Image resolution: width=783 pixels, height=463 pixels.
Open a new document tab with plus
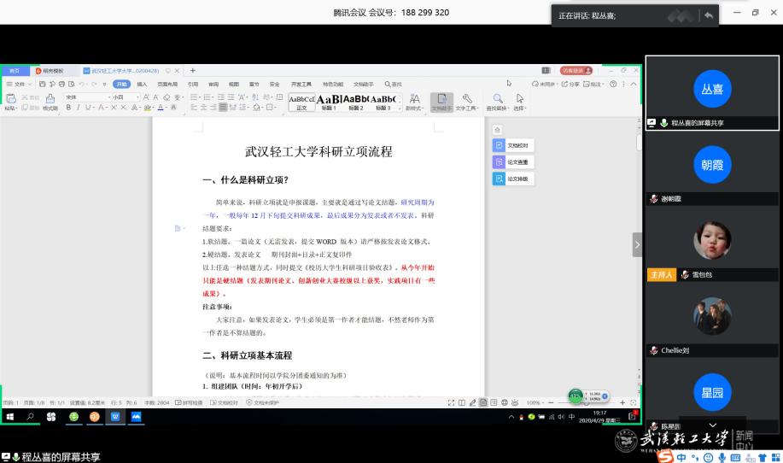pyautogui.click(x=193, y=70)
